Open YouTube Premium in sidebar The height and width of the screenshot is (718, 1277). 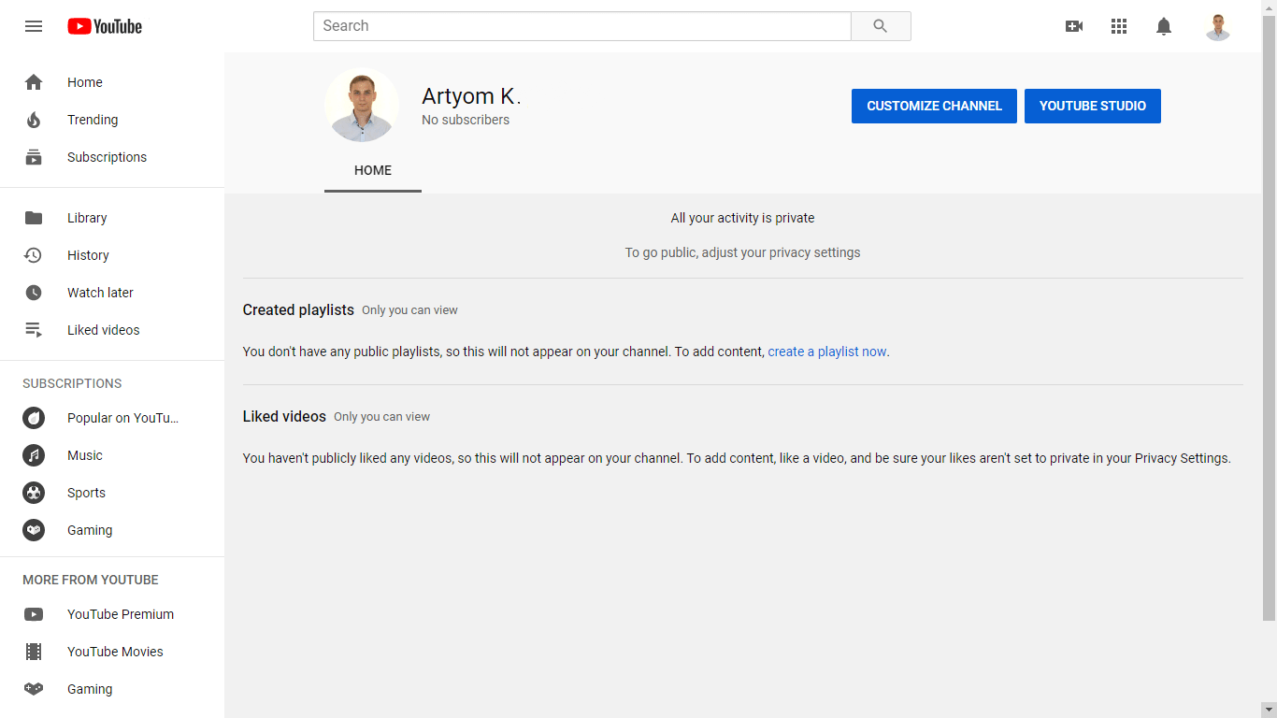pos(120,614)
